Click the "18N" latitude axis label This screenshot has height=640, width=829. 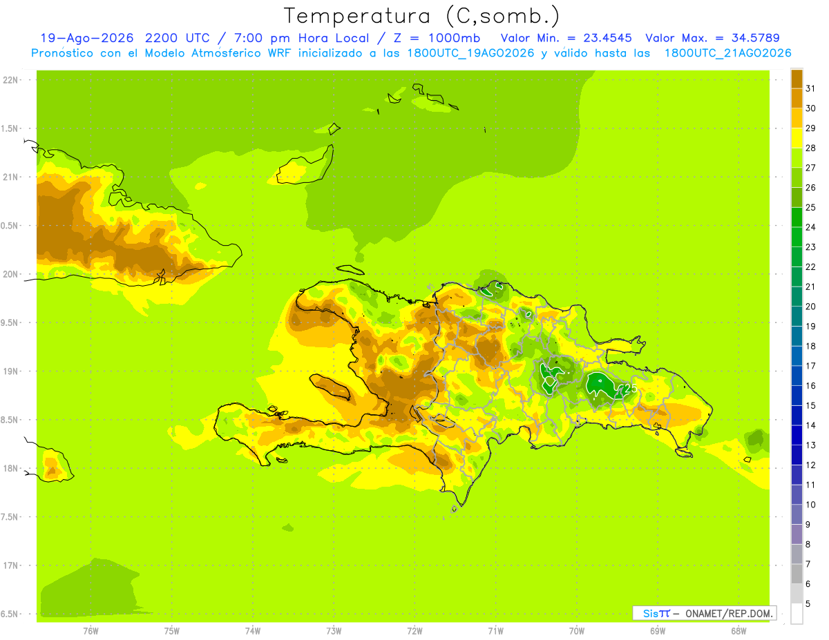point(10,469)
